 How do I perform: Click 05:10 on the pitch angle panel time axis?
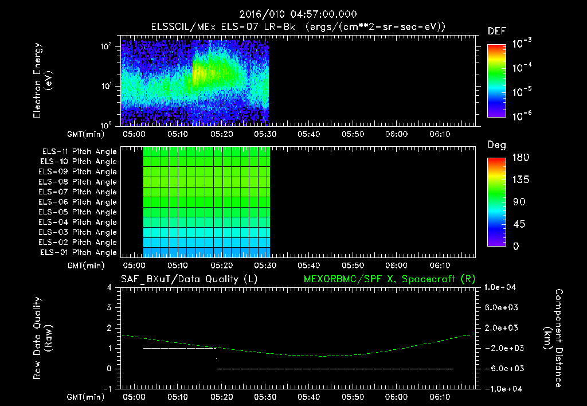coord(178,266)
